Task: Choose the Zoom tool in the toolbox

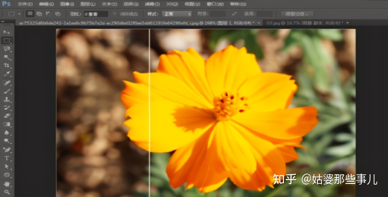Action: [x=7, y=192]
